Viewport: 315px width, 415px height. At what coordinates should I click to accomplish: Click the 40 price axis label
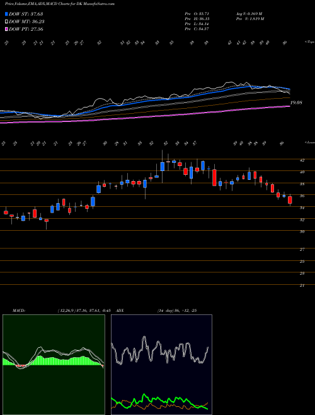(x=302, y=172)
